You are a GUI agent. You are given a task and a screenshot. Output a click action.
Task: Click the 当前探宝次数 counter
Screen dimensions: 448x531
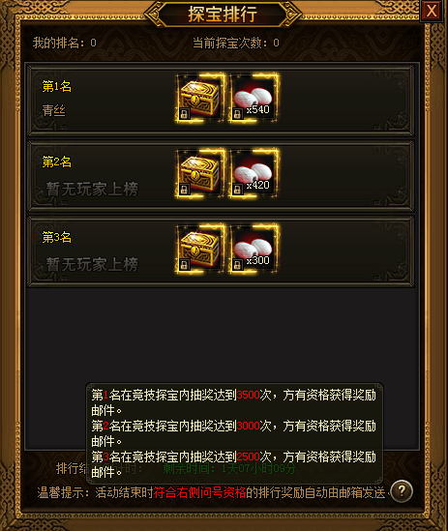click(x=236, y=43)
